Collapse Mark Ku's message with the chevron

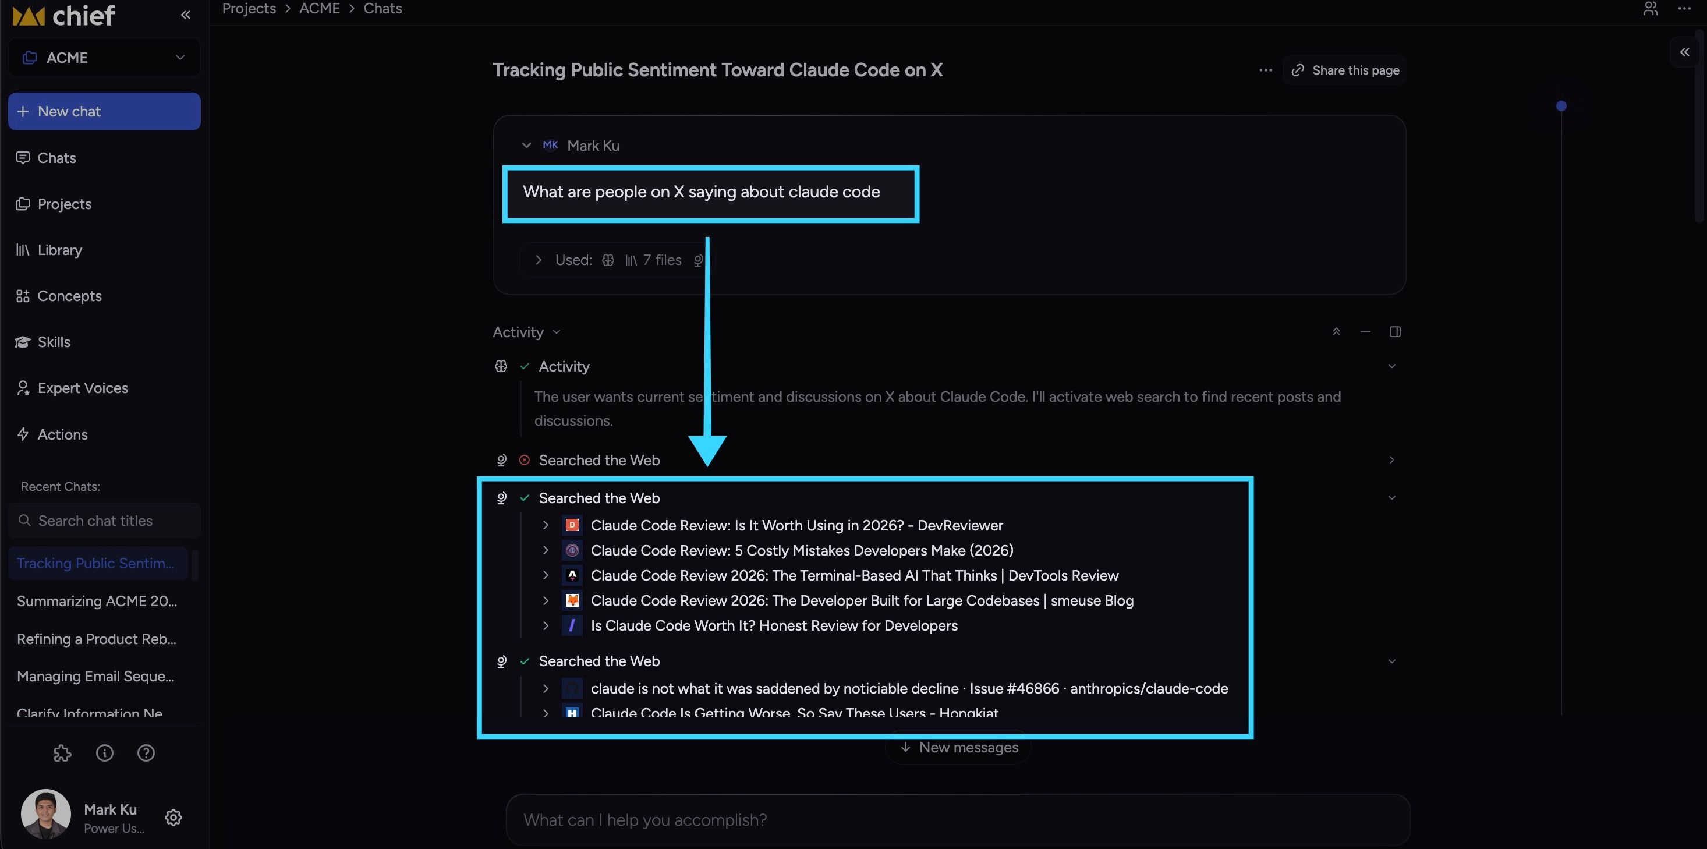point(526,145)
